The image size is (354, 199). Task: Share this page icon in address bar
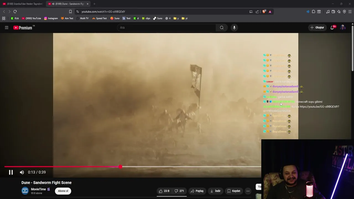[257, 12]
